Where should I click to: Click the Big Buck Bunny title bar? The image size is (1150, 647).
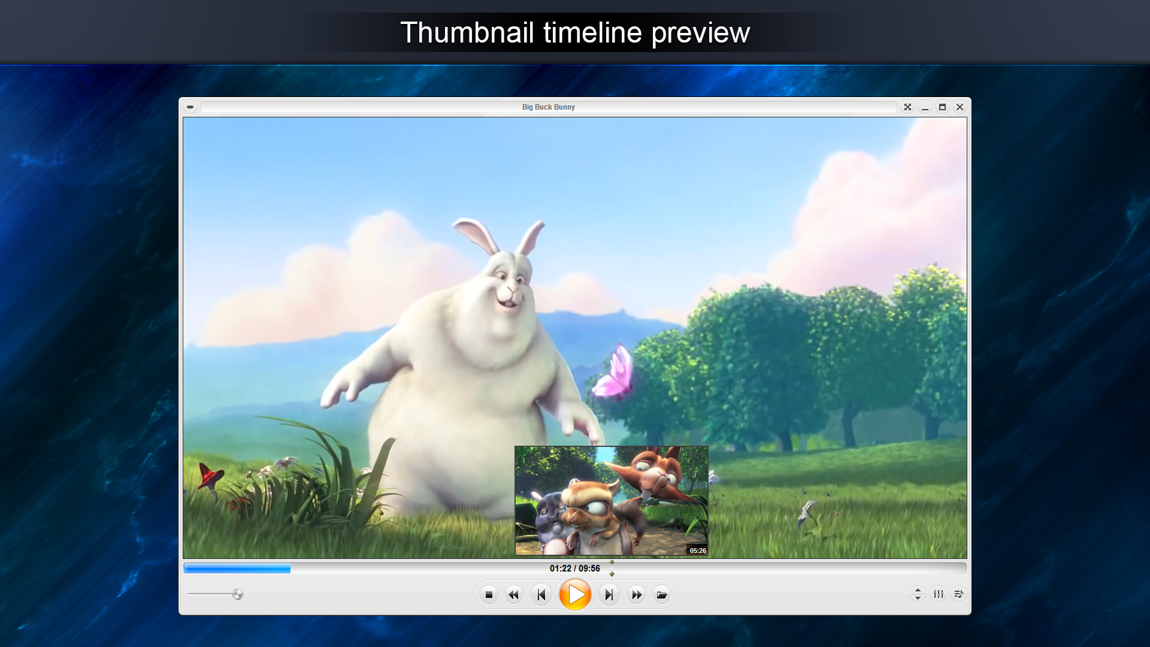tap(548, 107)
